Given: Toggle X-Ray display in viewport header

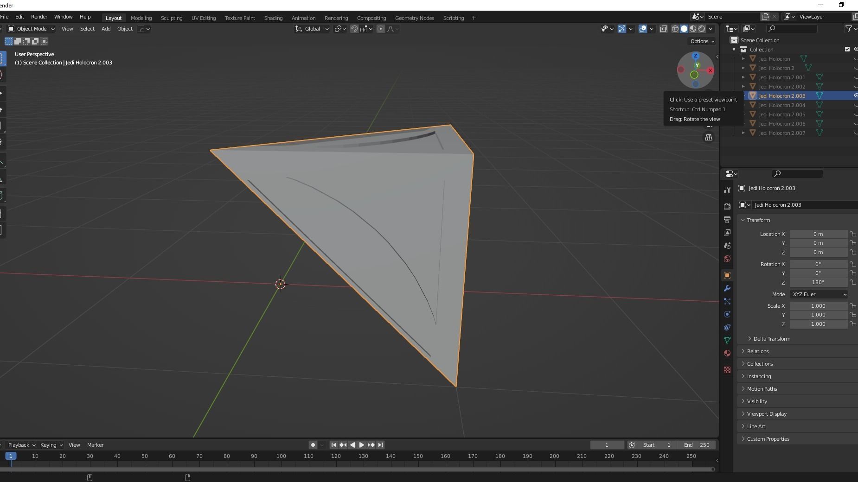Looking at the screenshot, I should pyautogui.click(x=664, y=29).
